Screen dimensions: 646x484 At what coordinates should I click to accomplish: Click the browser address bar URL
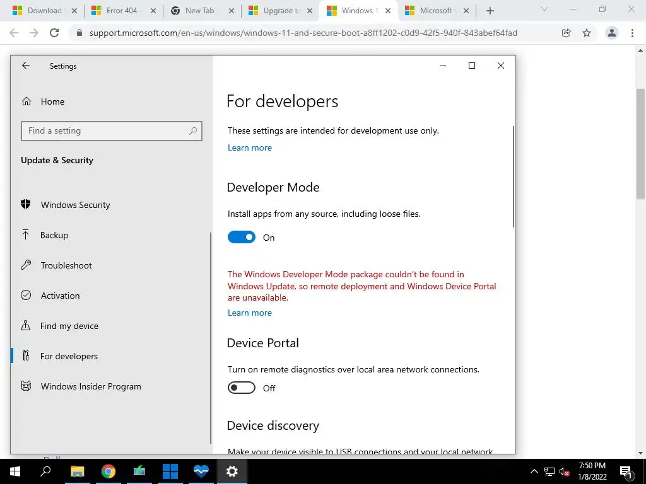303,33
